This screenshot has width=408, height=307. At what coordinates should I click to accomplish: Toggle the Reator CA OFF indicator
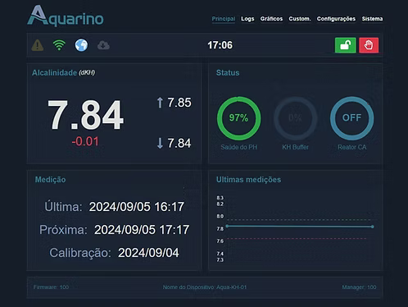click(352, 118)
